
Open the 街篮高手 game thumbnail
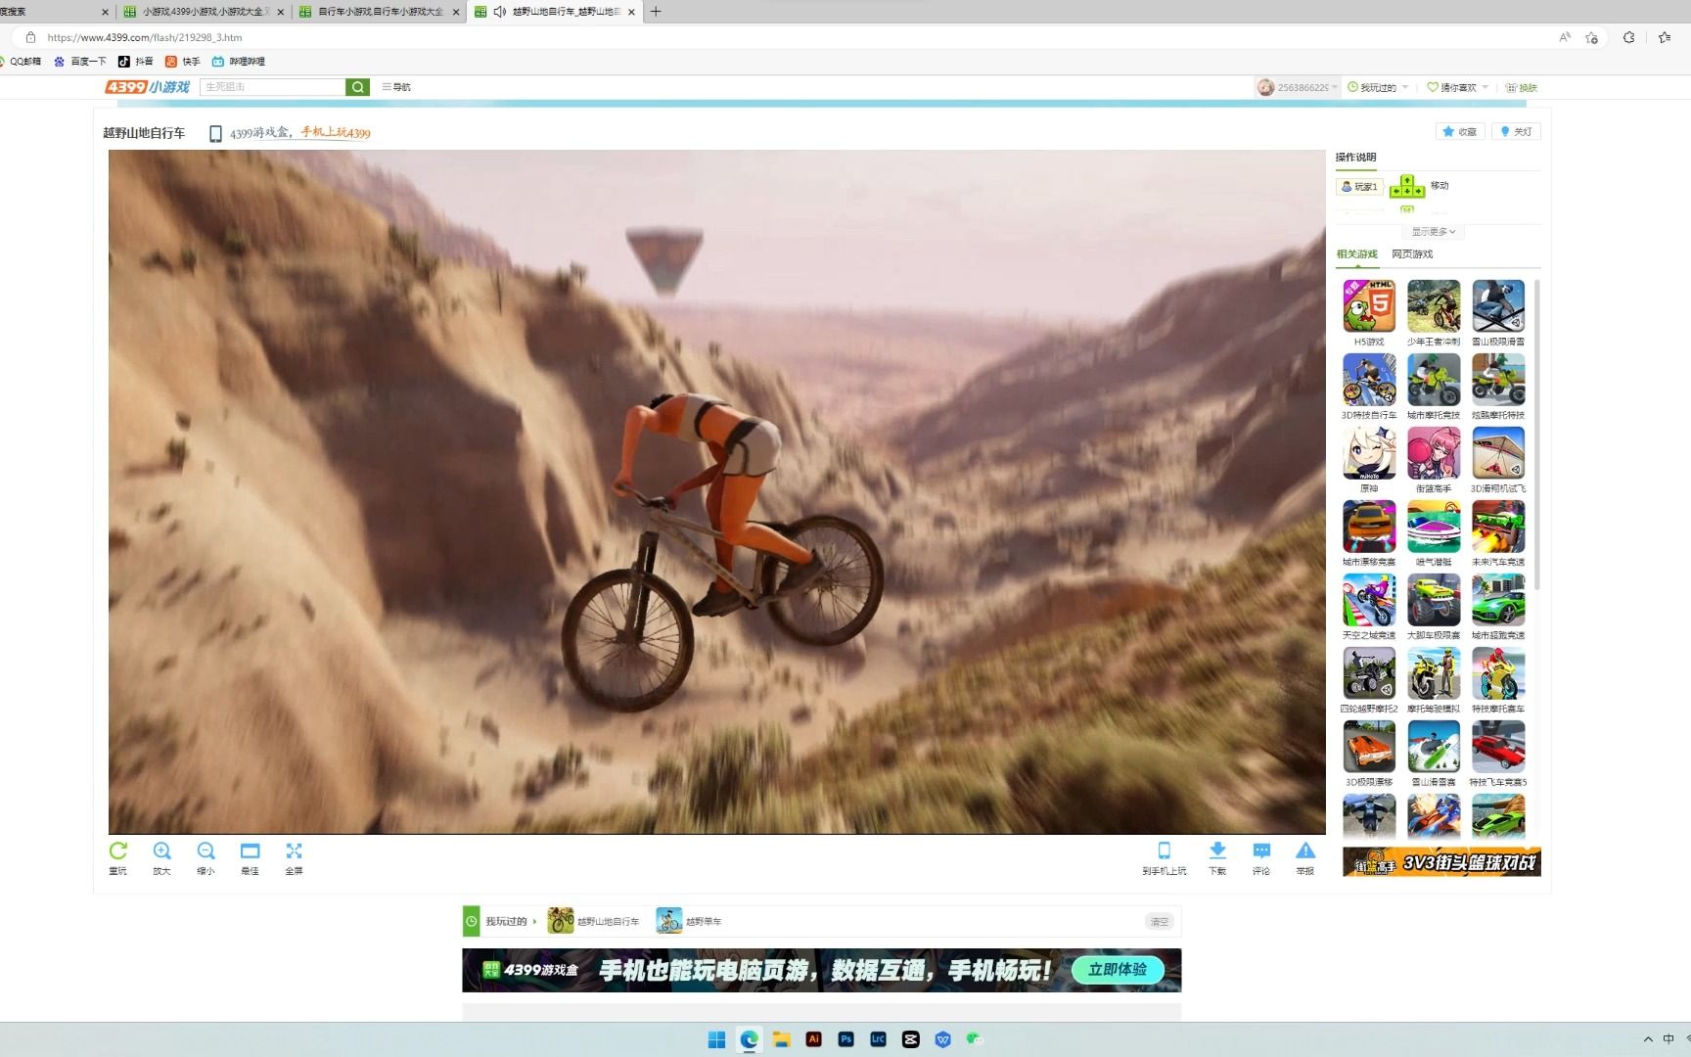pyautogui.click(x=1434, y=452)
